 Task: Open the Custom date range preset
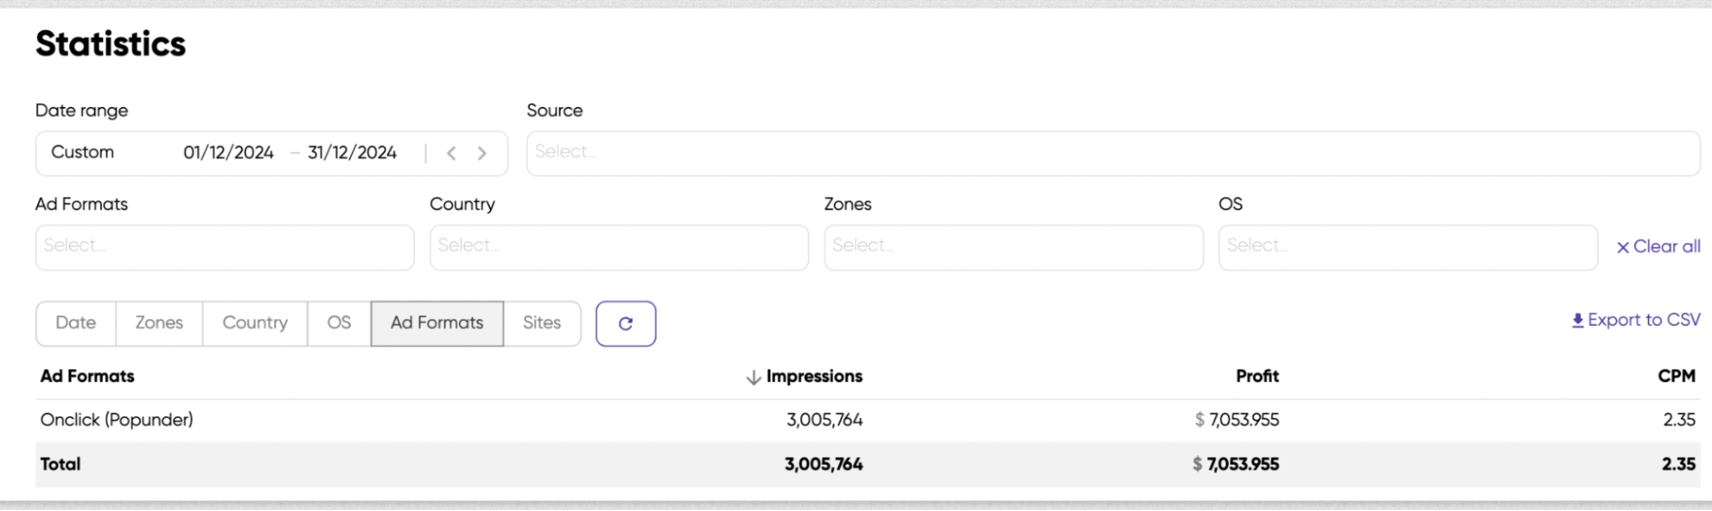click(x=82, y=152)
